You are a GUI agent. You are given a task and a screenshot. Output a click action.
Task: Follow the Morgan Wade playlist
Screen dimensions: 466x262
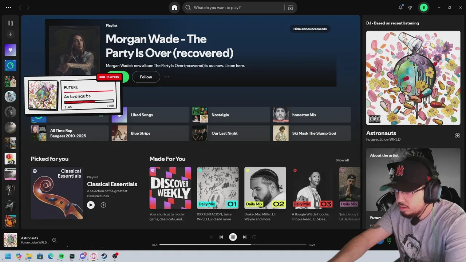click(146, 77)
